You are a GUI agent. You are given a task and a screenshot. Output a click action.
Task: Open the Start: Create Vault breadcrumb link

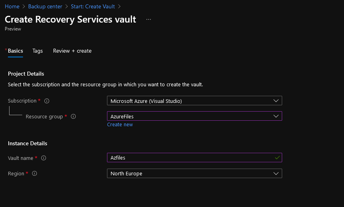(93, 6)
